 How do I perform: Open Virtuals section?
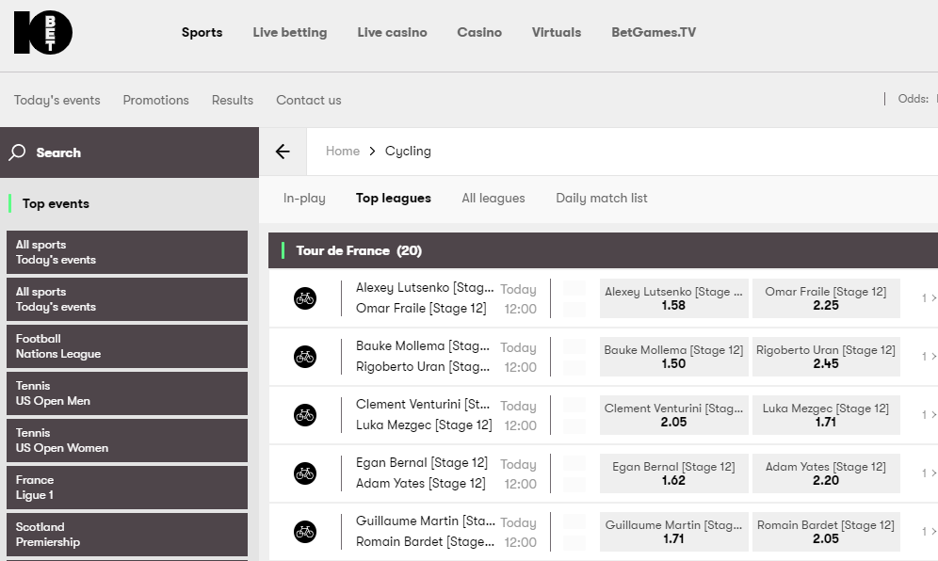click(557, 32)
